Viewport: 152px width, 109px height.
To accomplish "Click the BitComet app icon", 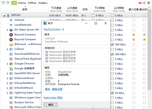I will (11, 45).
